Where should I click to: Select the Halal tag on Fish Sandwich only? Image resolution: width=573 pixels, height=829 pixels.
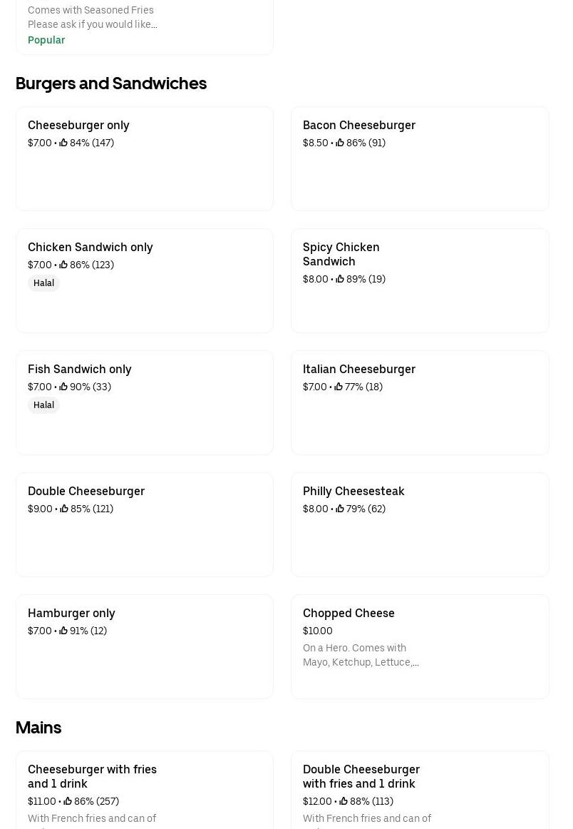(43, 405)
